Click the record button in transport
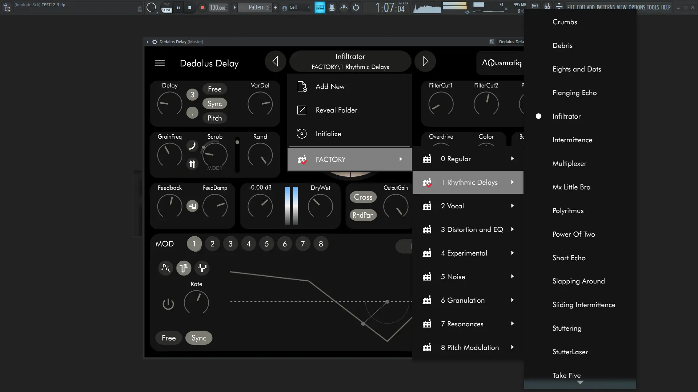This screenshot has width=698, height=392. 202,7
